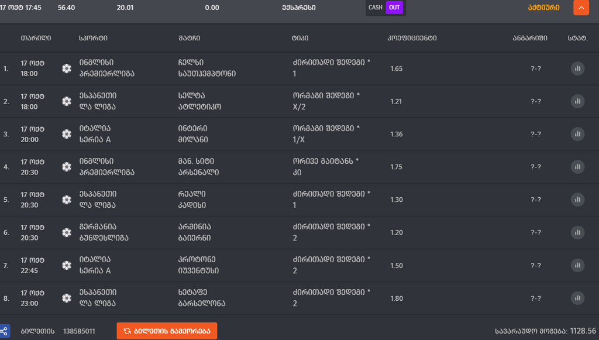Click potential winnings value 1128.56

click(583, 331)
